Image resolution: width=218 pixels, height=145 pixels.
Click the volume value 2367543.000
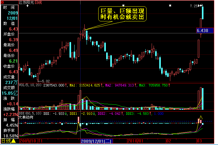coord(54,85)
